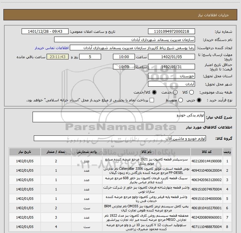241x233 pixels.
Task: Select product code 4061810410270001
Action: point(207,208)
